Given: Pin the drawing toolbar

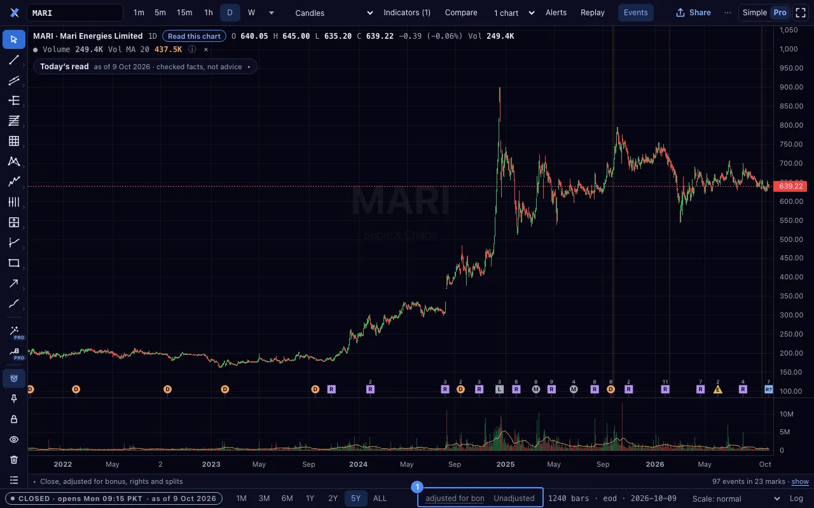Looking at the screenshot, I should pyautogui.click(x=14, y=399).
